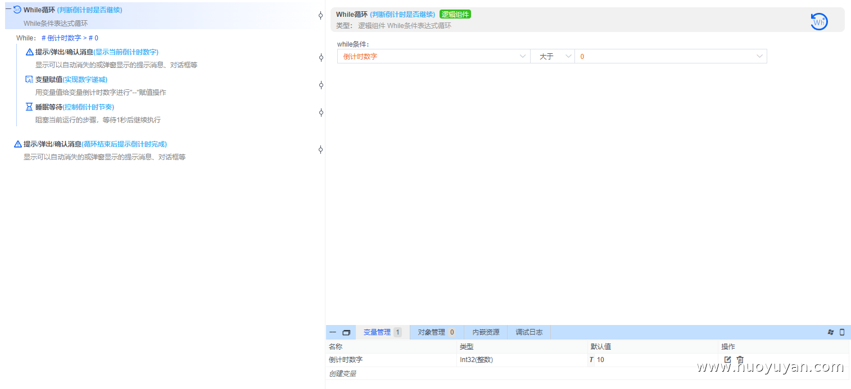851x389 pixels.
Task: Click While条件表达式循环 description in tree
Action: coord(56,23)
